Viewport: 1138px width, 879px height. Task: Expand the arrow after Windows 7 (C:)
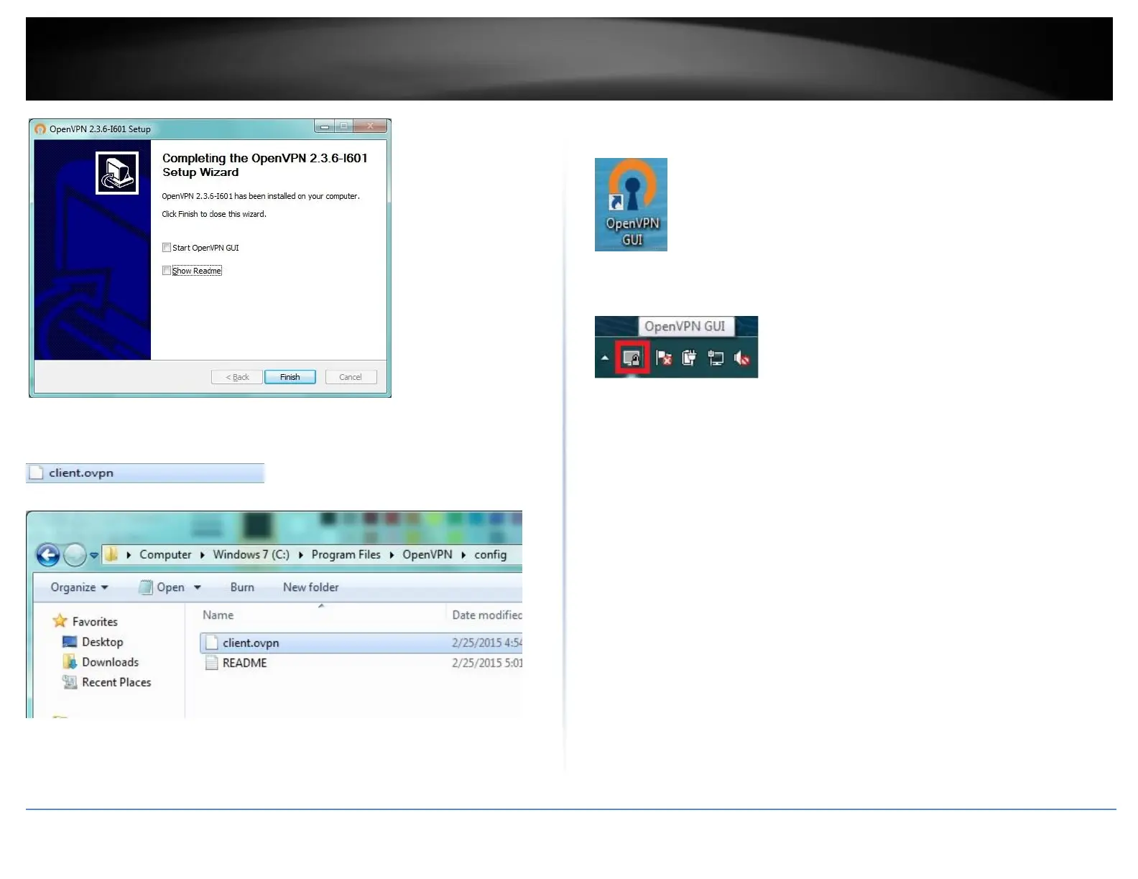[x=300, y=555]
